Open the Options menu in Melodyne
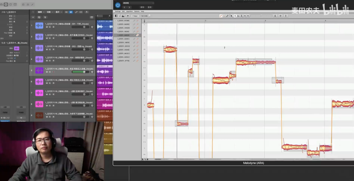The width and height of the screenshot is (354, 181). [137, 11]
